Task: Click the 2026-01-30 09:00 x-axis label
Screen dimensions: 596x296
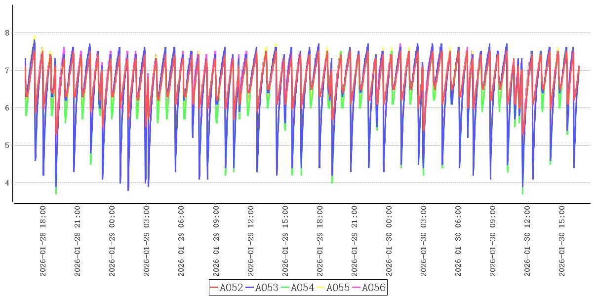Action: 493,242
